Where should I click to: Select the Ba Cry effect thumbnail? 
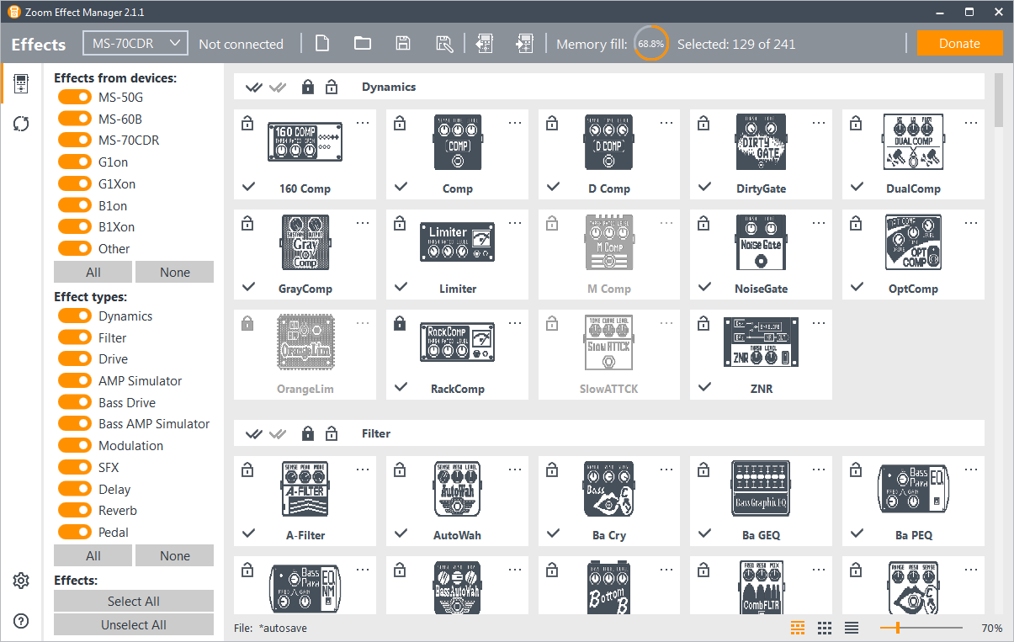[609, 489]
